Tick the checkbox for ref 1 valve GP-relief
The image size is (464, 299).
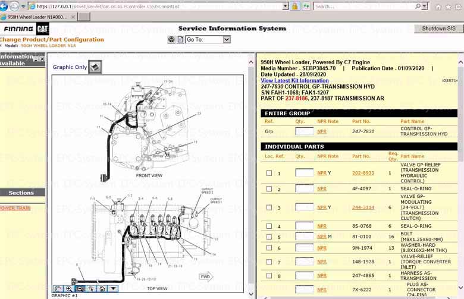click(269, 173)
